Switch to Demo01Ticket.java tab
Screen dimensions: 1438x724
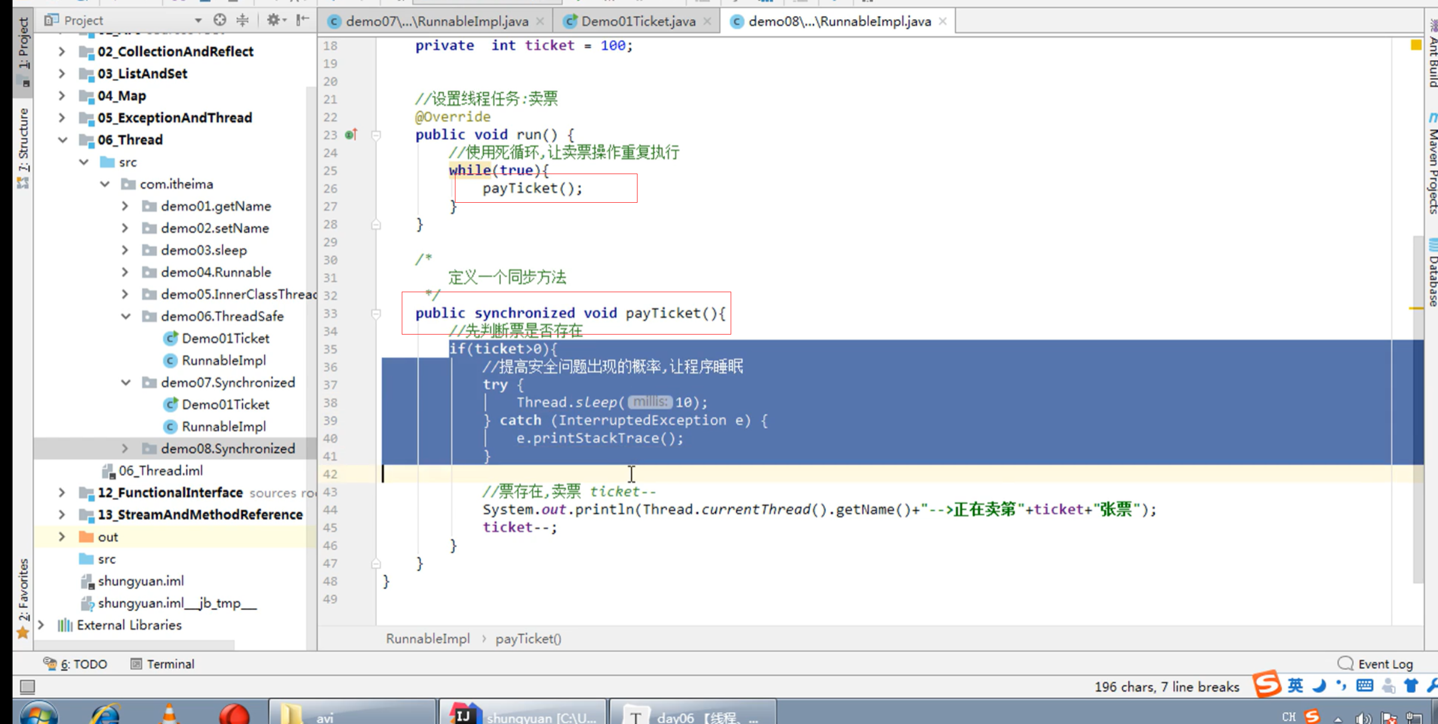(638, 21)
